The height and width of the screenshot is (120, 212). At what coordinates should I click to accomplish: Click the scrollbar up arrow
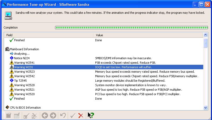pos(205,35)
